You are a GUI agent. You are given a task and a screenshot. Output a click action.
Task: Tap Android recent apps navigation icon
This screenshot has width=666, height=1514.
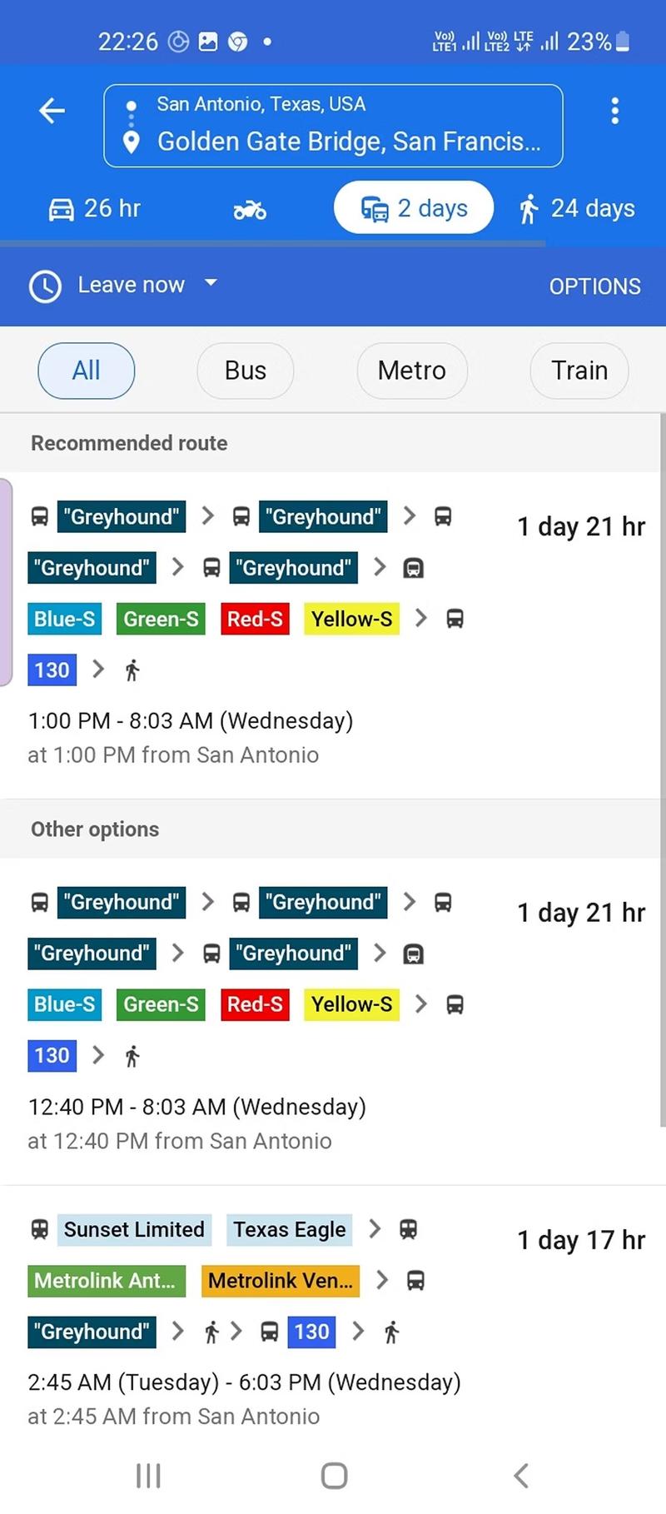pyautogui.click(x=148, y=1476)
